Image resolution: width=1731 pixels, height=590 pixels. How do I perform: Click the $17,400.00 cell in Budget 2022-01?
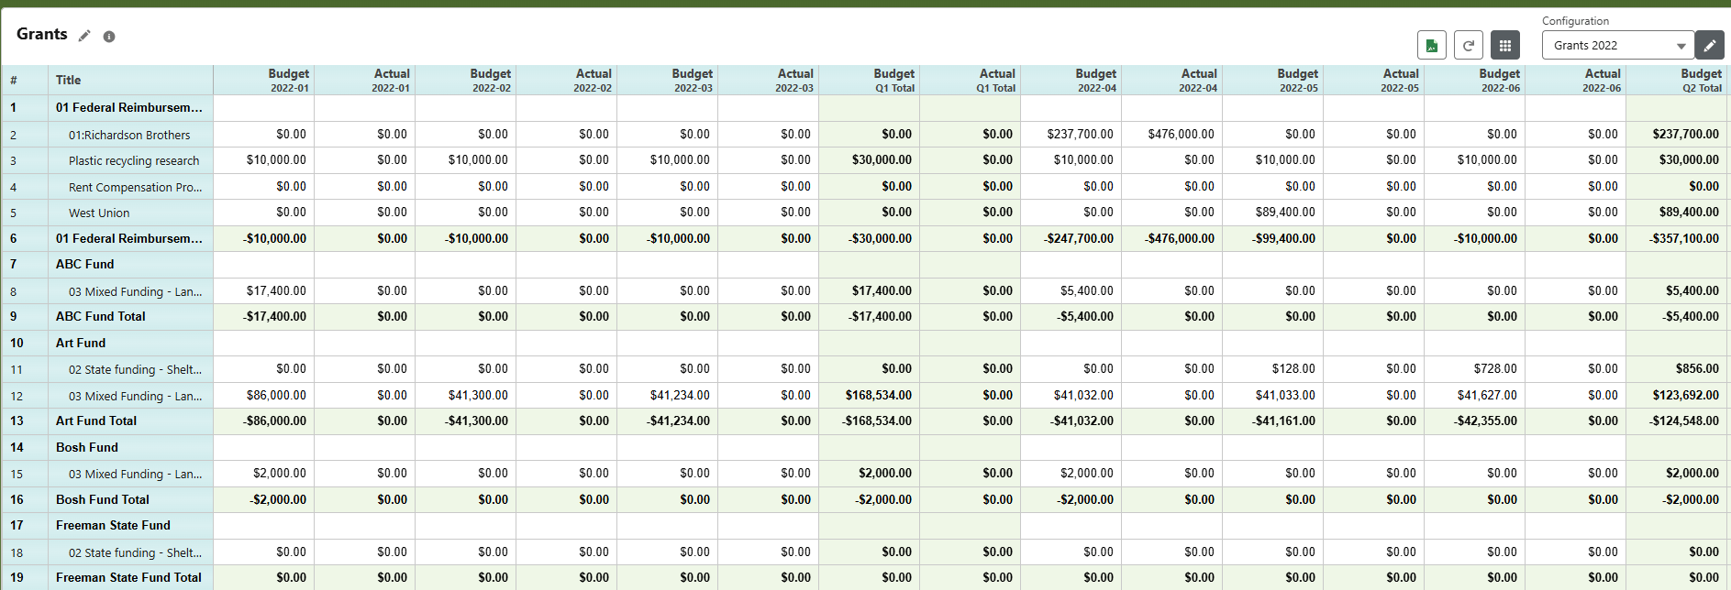pos(264,290)
